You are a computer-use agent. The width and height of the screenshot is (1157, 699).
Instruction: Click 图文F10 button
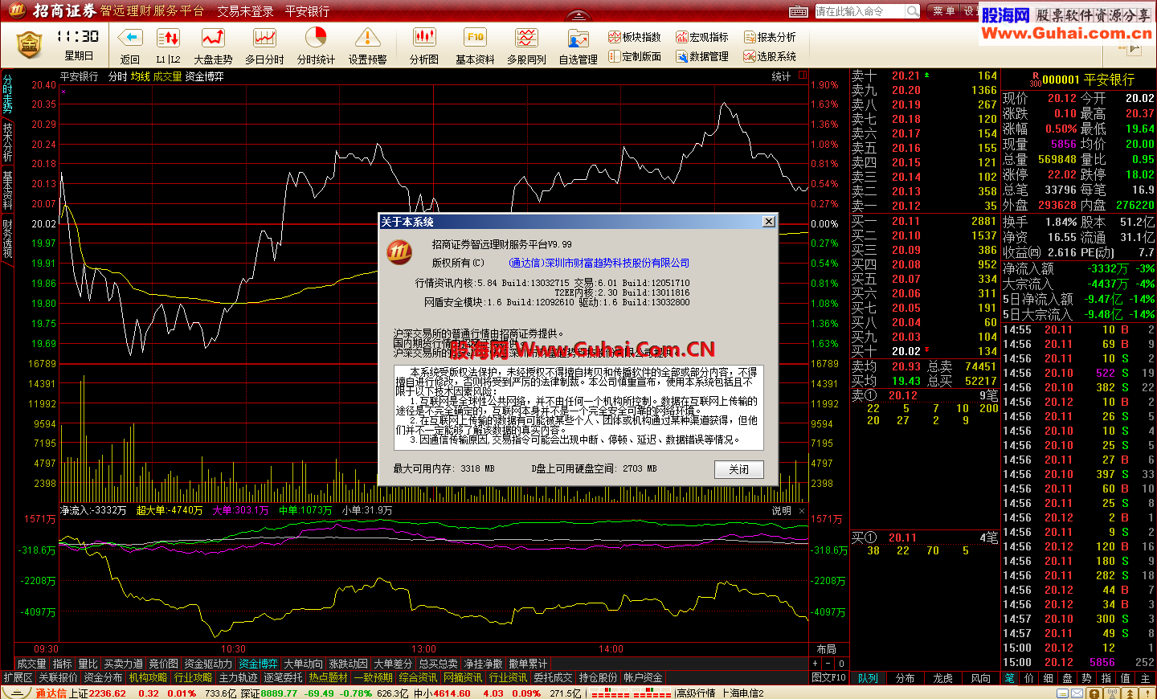[x=829, y=678]
